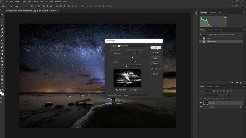Select the Zoom tool
The image size is (246, 138).
(x=2, y=83)
